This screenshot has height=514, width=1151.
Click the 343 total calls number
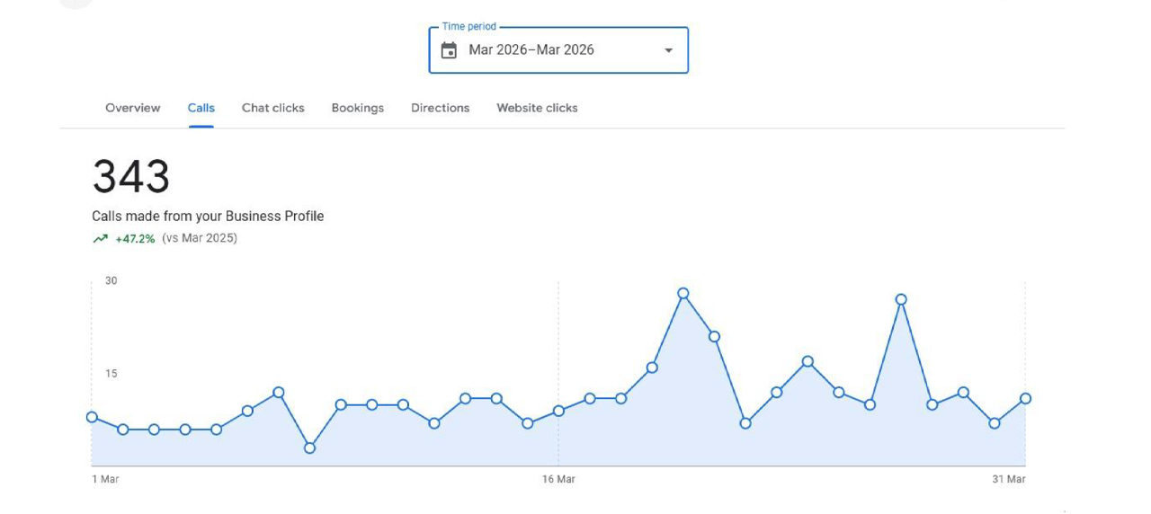131,176
